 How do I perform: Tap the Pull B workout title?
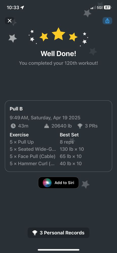pos(16,109)
